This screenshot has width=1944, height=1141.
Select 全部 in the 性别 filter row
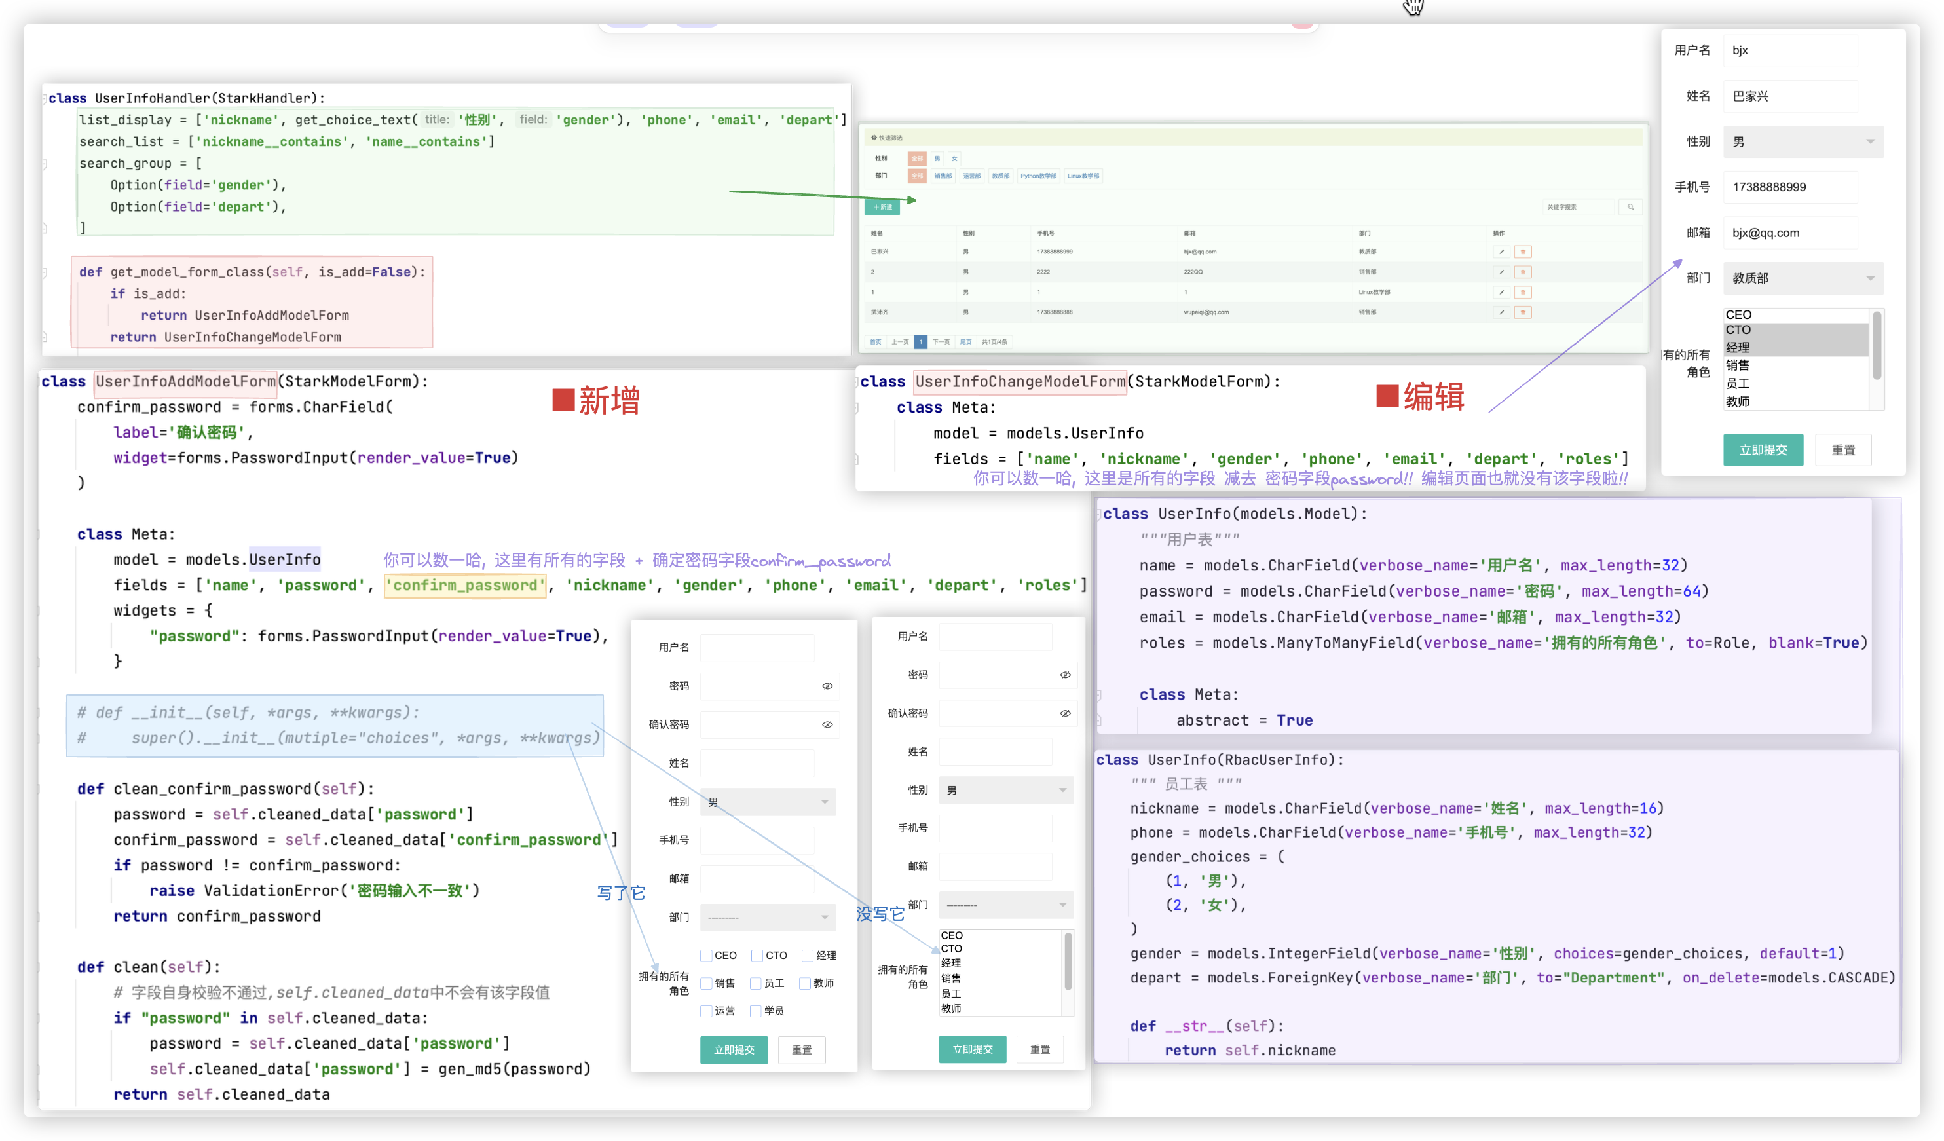click(x=916, y=158)
